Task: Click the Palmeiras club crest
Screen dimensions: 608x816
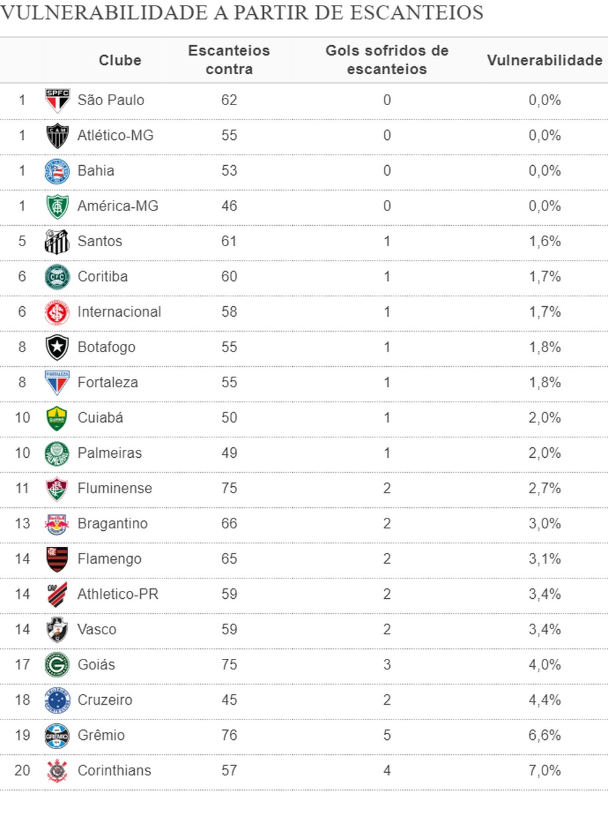Action: tap(57, 453)
